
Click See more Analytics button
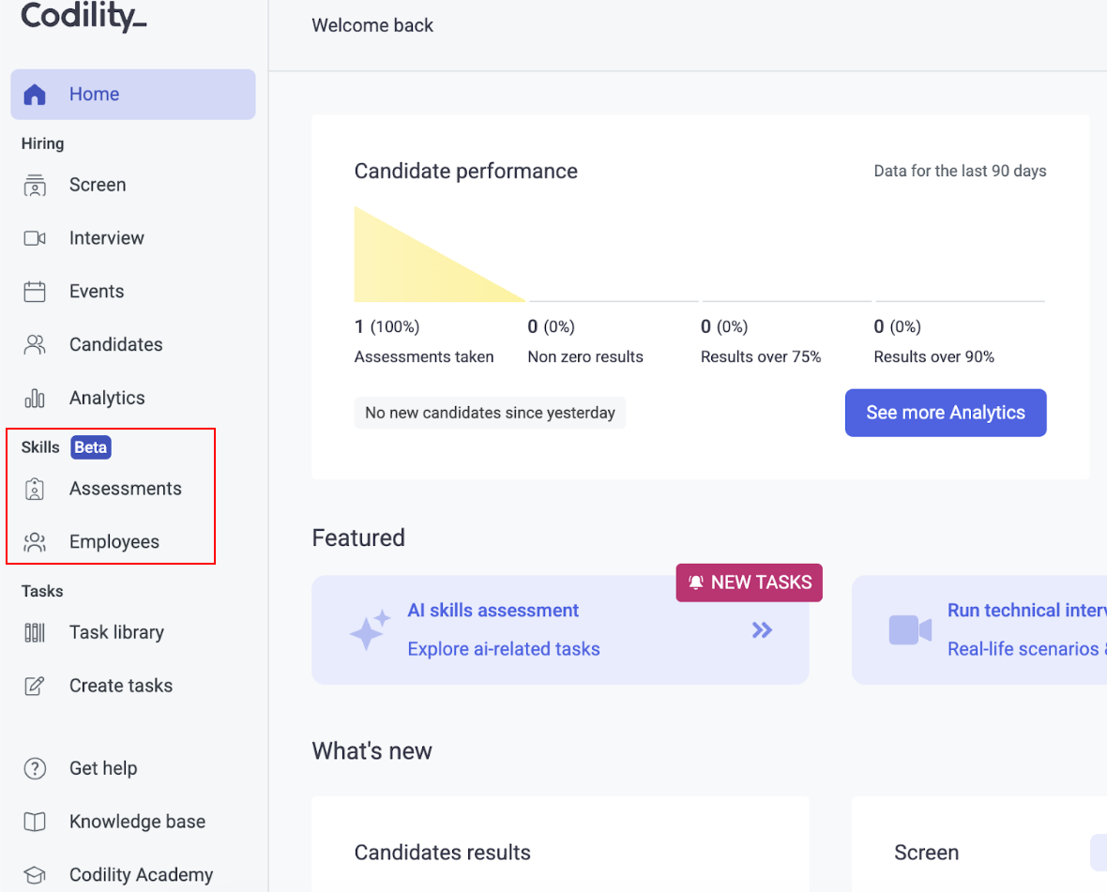click(x=946, y=413)
